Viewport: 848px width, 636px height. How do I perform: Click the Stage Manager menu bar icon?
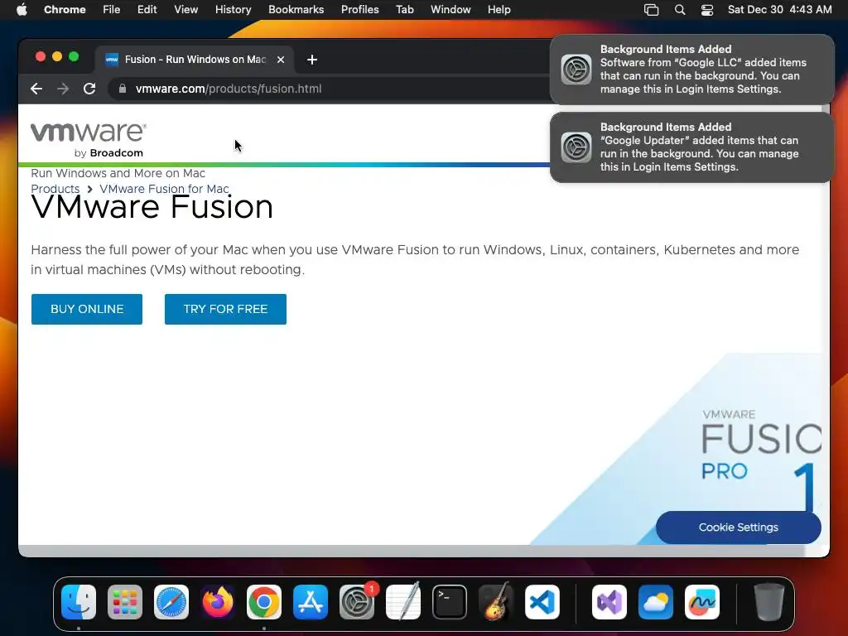point(652,9)
